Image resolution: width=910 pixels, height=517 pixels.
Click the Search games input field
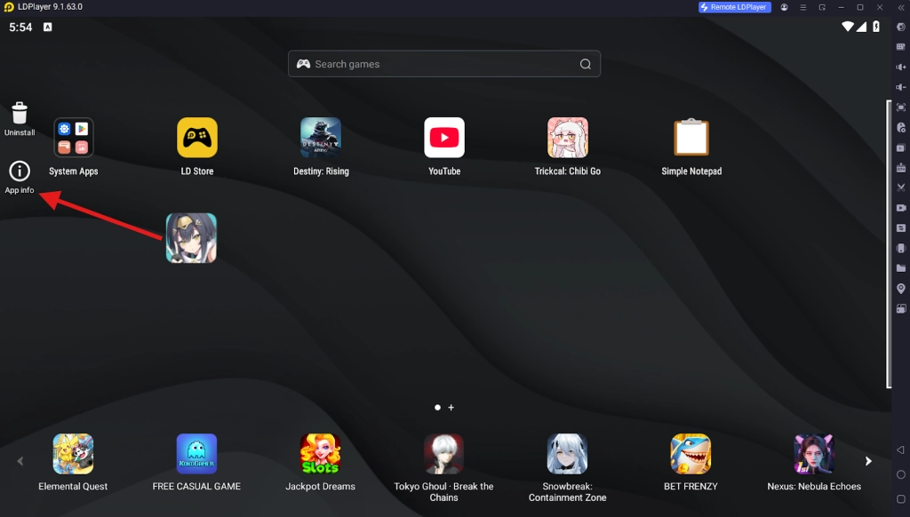coord(443,64)
